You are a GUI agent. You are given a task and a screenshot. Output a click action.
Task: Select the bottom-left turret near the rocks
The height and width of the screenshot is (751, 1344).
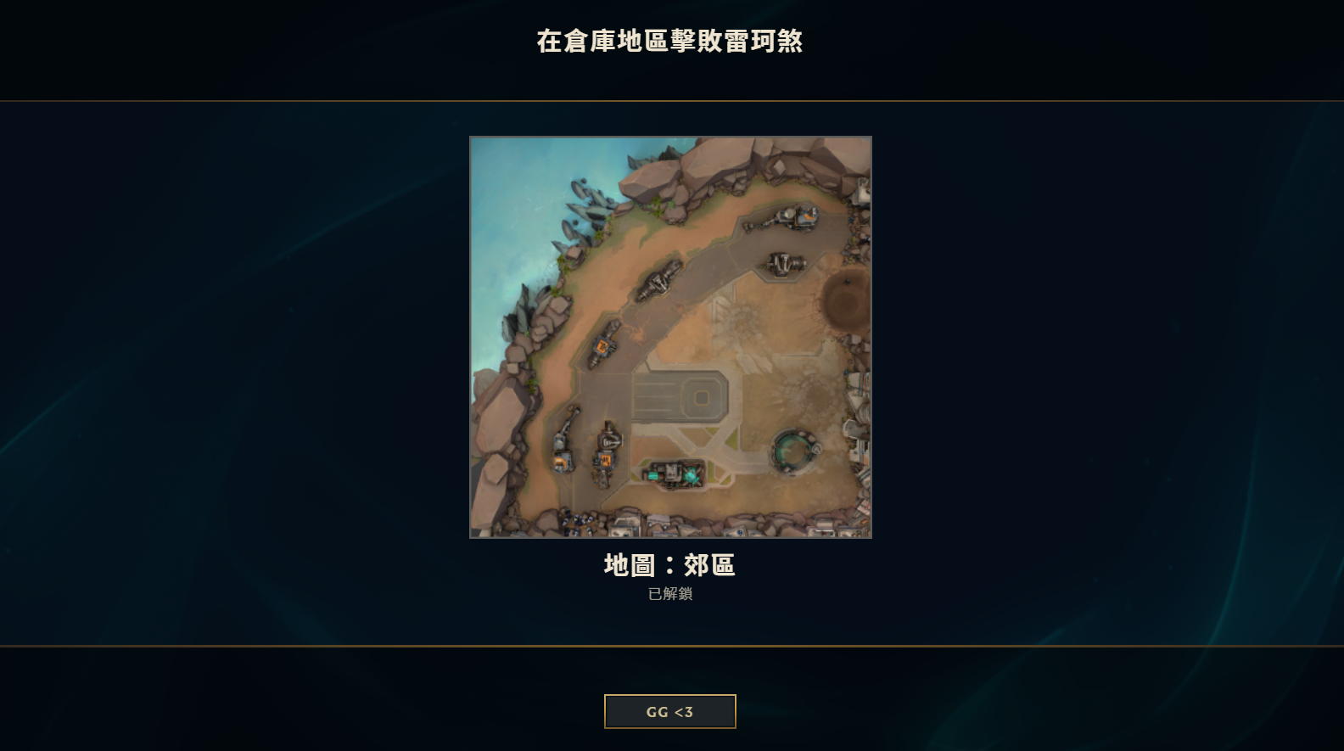[564, 442]
